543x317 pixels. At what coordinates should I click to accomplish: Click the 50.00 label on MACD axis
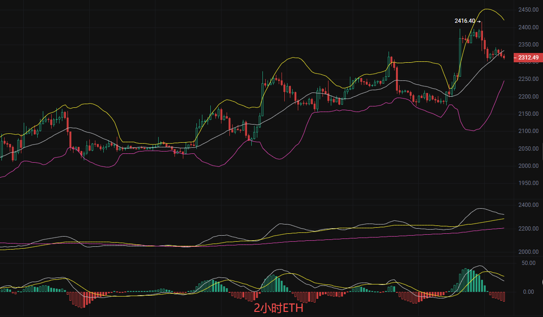coord(528,263)
